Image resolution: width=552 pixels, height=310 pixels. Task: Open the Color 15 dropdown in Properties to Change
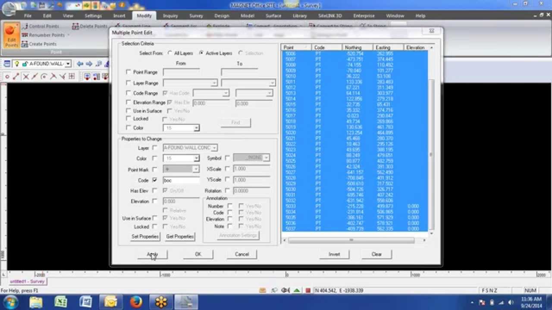click(x=196, y=158)
